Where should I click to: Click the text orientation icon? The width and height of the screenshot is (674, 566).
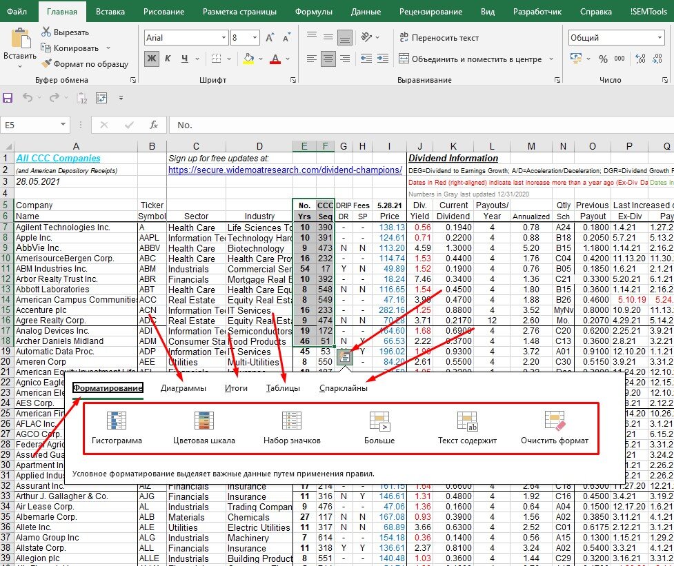tap(366, 37)
